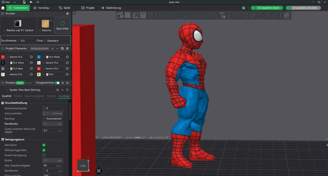Click the Druckplatte slicen button
The width and height of the screenshot is (328, 176).
click(269, 8)
